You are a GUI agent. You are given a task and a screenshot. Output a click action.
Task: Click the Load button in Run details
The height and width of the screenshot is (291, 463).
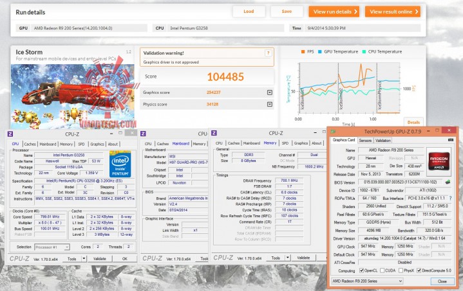(x=249, y=12)
